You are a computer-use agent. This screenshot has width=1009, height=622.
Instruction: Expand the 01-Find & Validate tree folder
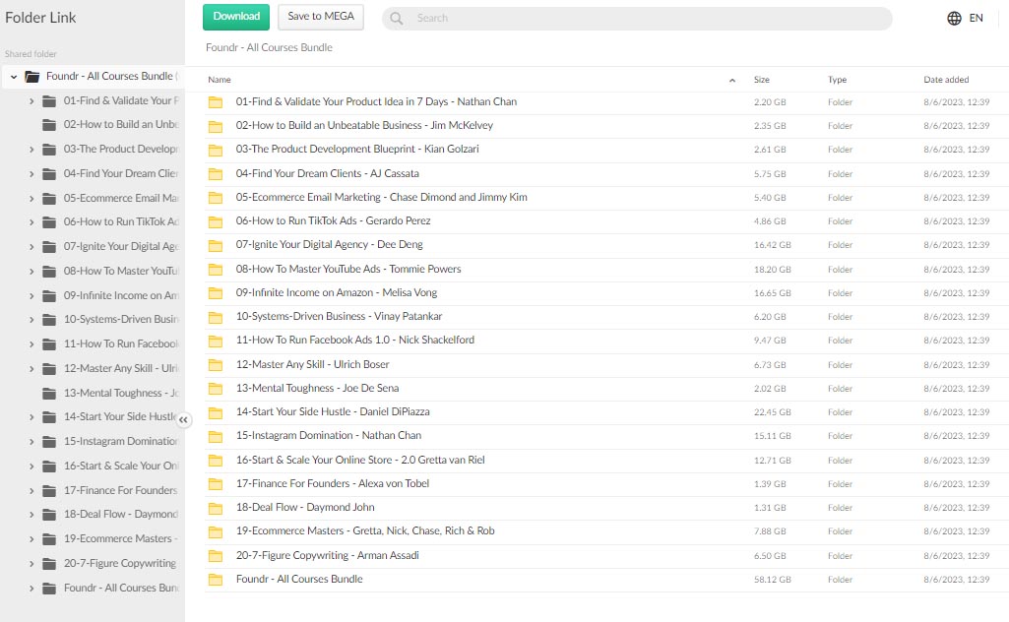[x=32, y=101]
